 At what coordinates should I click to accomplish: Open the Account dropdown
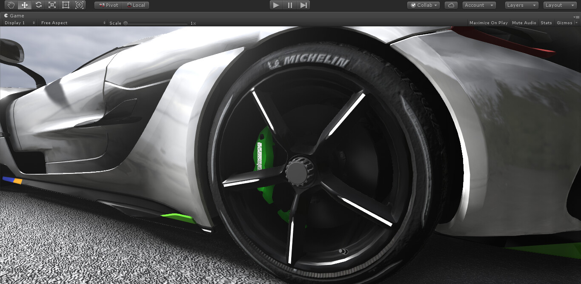479,5
